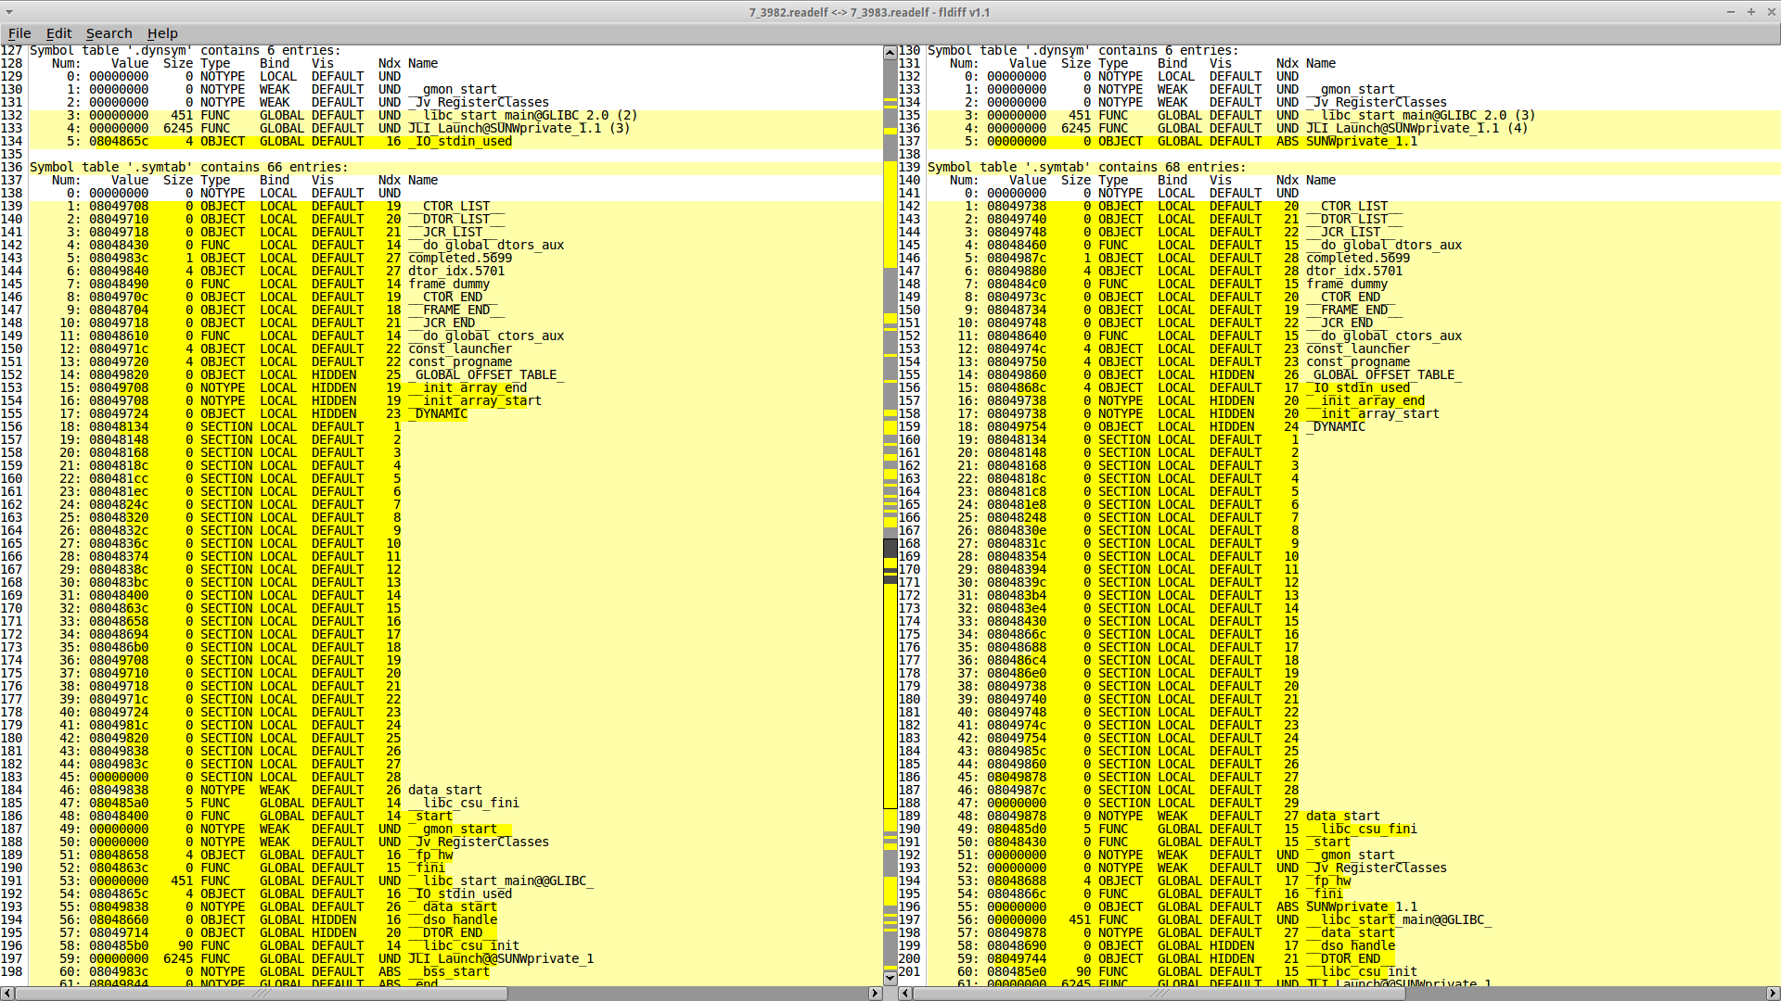The width and height of the screenshot is (1781, 1001).
Task: Open the Search menu
Action: click(x=109, y=33)
